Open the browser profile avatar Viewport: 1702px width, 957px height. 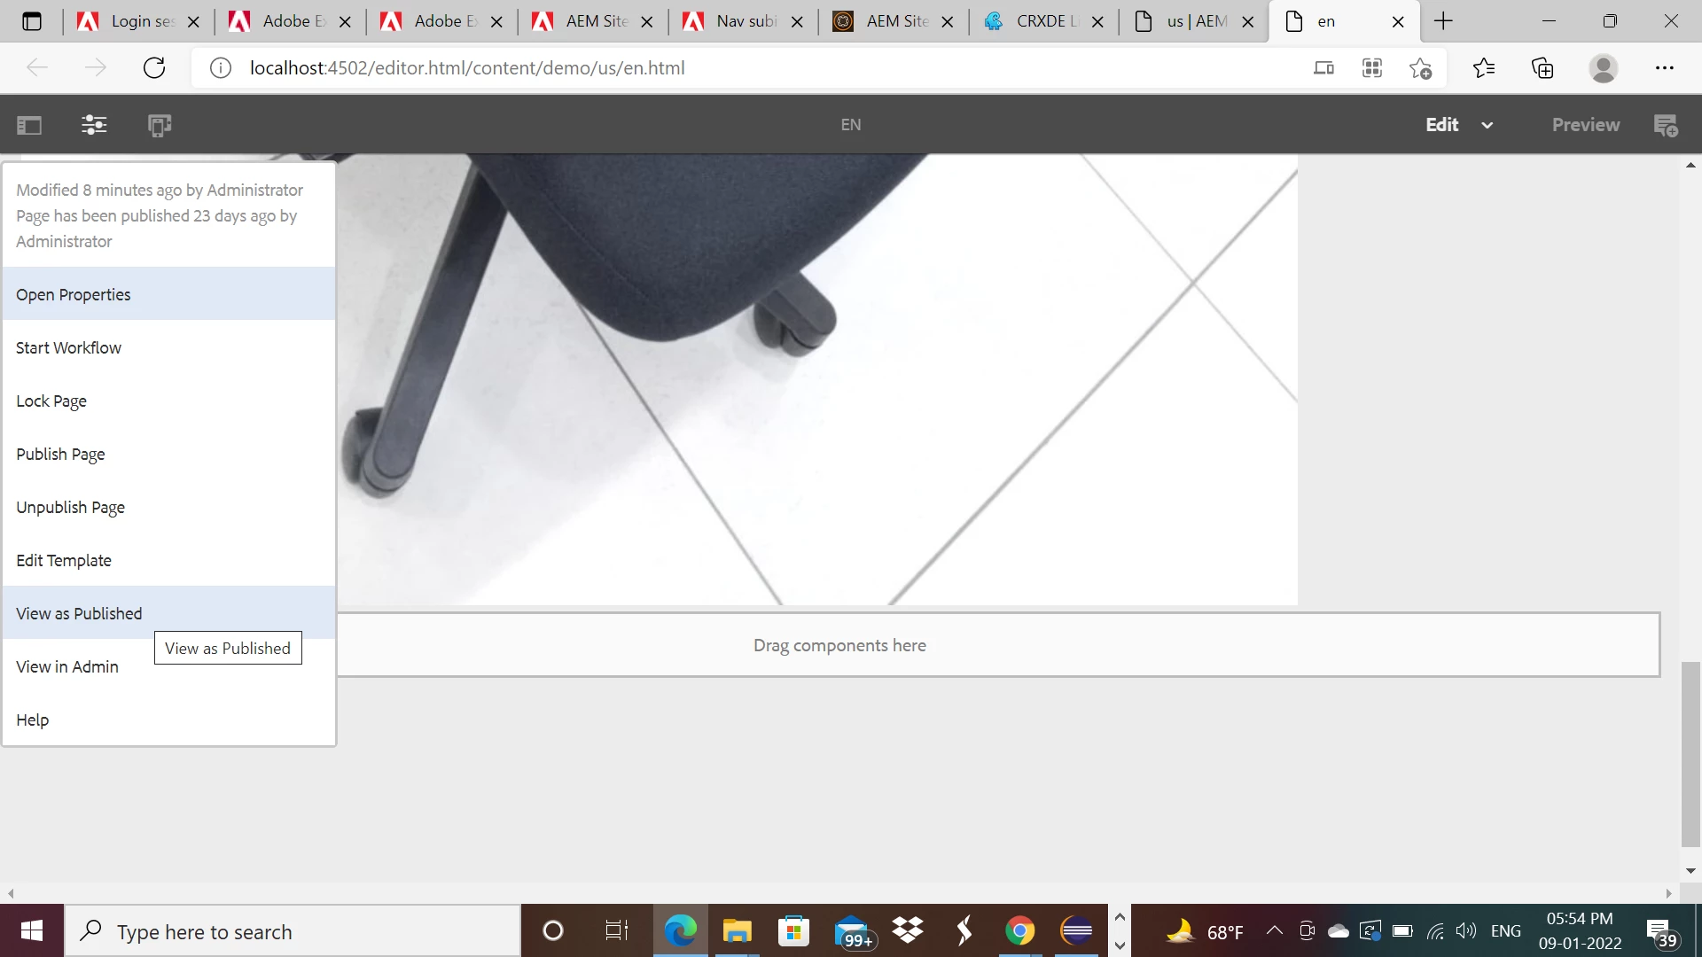[x=1603, y=68]
